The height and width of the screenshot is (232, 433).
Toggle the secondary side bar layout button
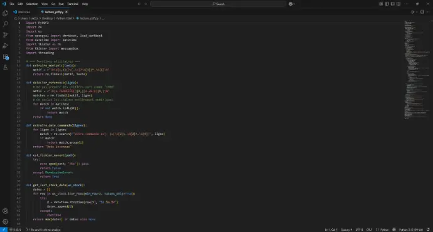(x=398, y=4)
